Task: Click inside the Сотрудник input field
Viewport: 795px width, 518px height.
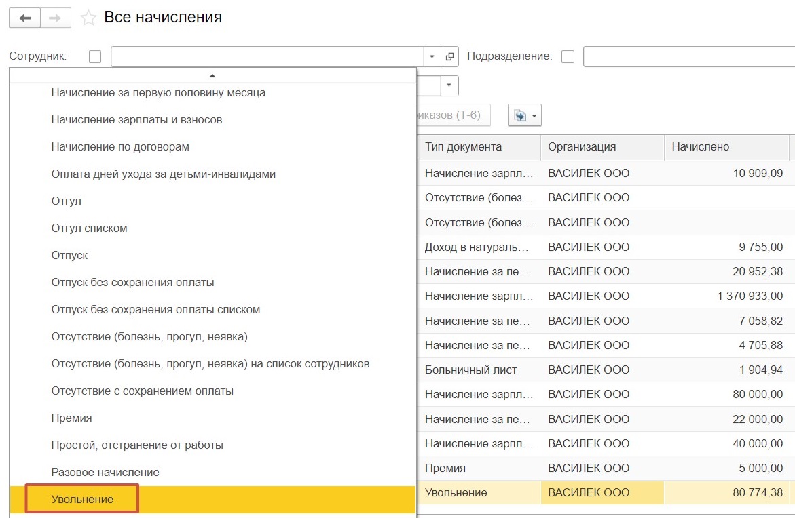Action: coord(267,56)
